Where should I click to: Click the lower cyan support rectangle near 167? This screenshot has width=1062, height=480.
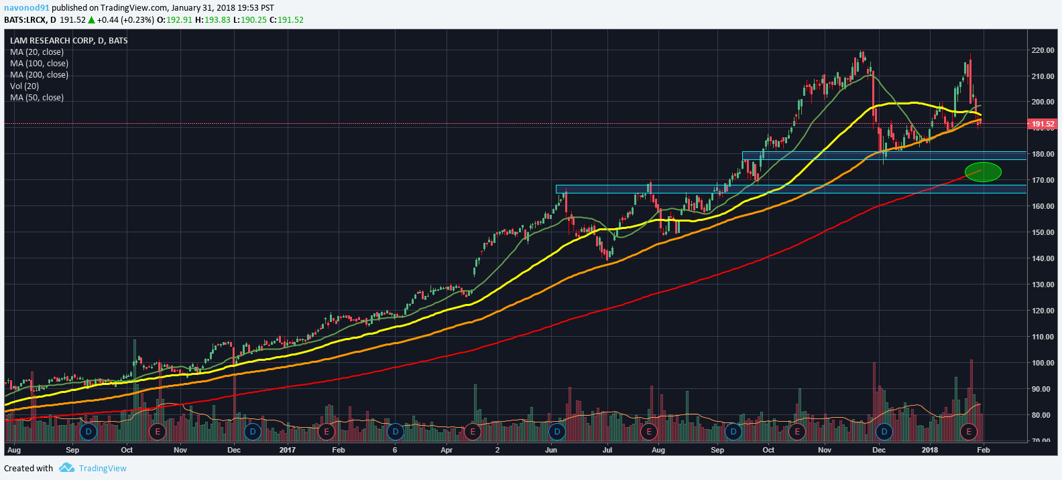pos(791,189)
